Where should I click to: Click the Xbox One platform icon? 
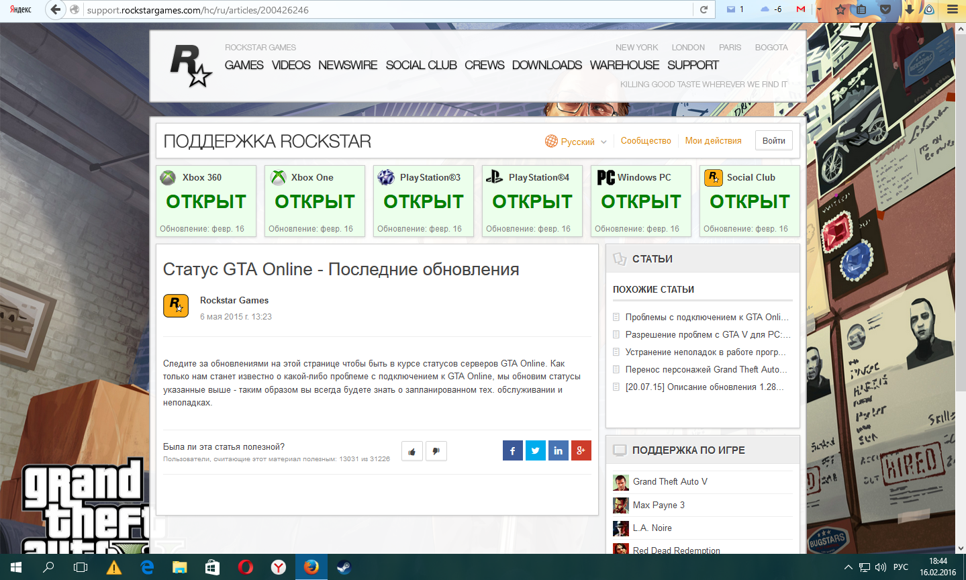click(278, 177)
